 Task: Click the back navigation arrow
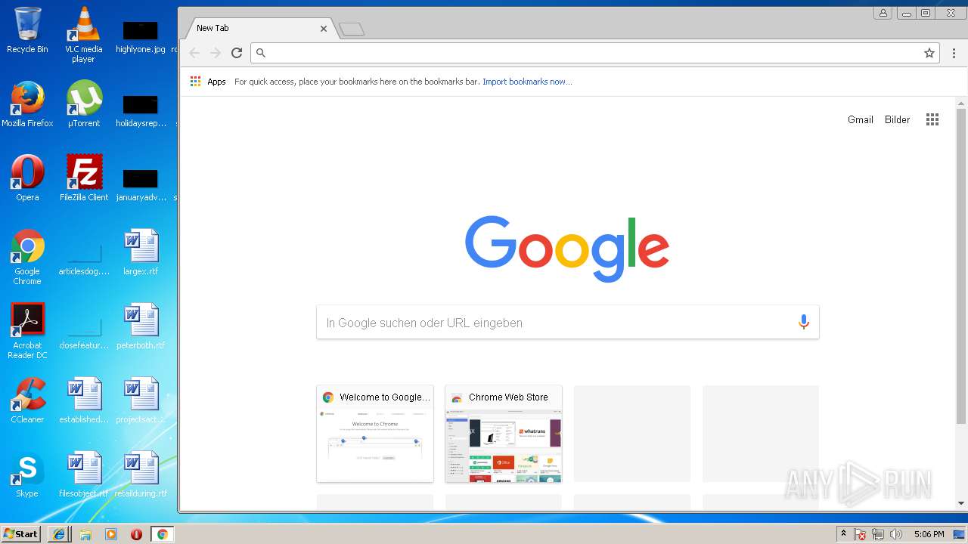click(x=194, y=53)
